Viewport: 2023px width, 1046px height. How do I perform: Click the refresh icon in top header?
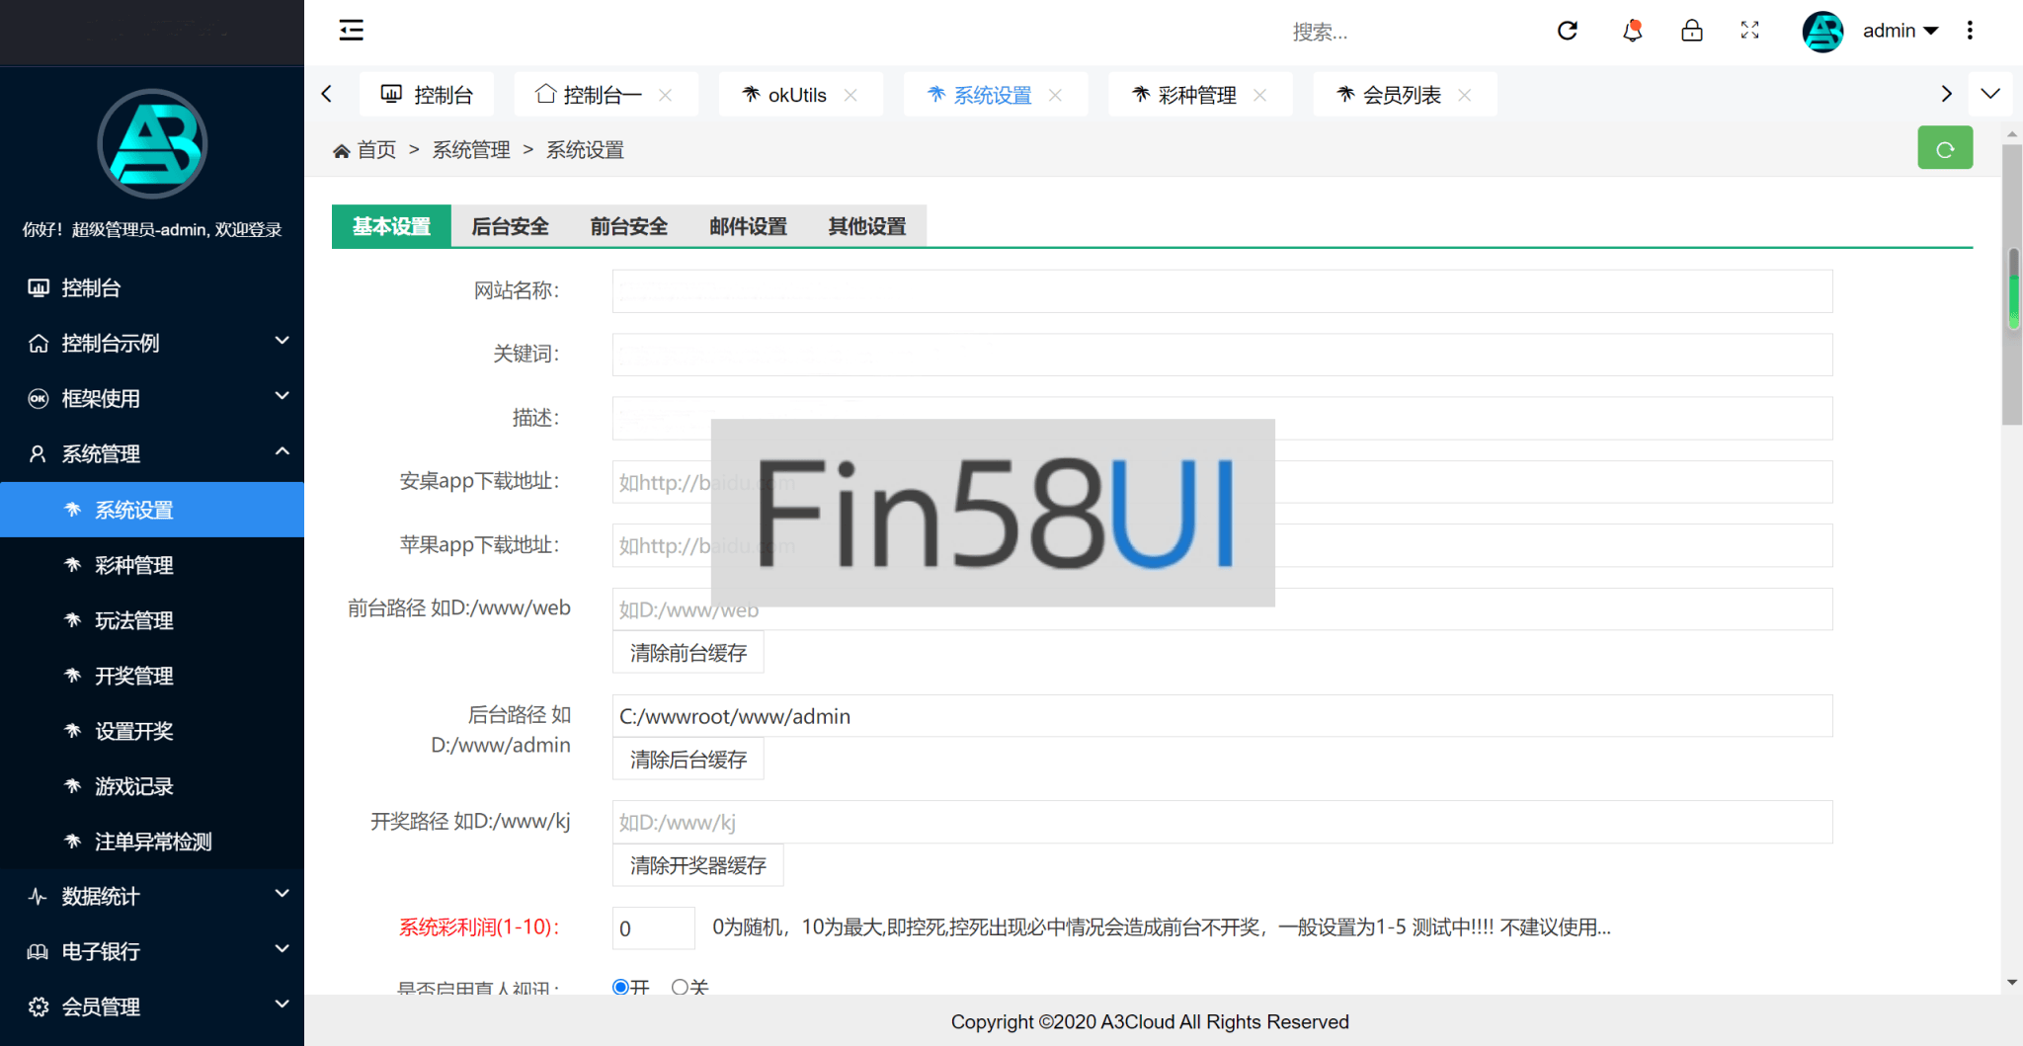click(1568, 31)
